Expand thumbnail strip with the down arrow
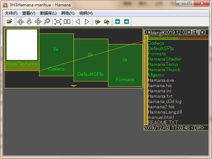 tap(73, 86)
